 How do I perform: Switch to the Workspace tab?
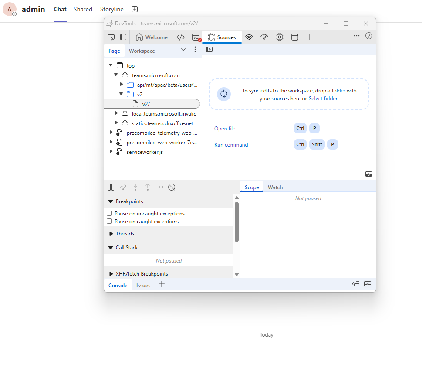pyautogui.click(x=142, y=51)
